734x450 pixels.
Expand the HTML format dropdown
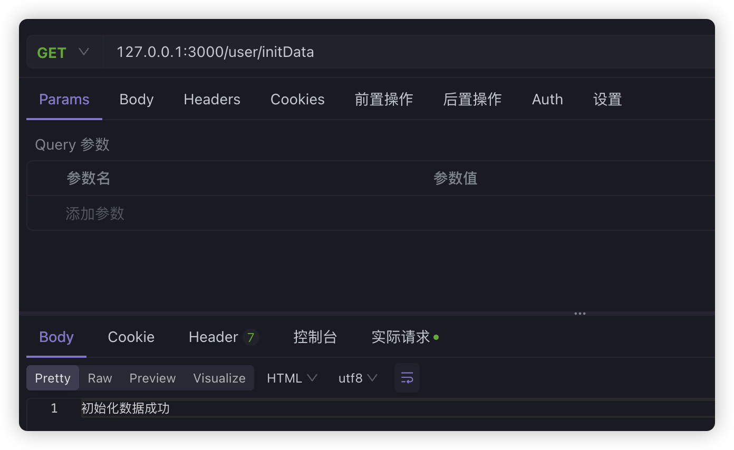pos(292,378)
